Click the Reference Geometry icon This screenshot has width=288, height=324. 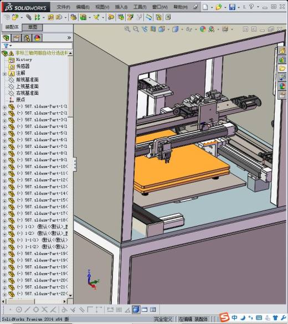96,17
